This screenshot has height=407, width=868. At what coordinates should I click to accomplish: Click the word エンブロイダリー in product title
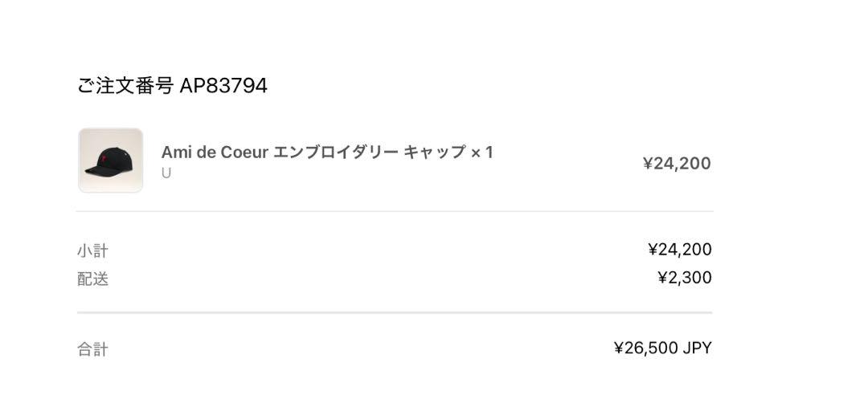coord(337,152)
